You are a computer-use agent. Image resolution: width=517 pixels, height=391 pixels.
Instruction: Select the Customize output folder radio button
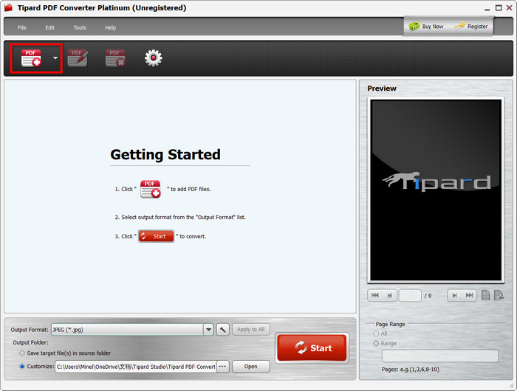tap(22, 367)
